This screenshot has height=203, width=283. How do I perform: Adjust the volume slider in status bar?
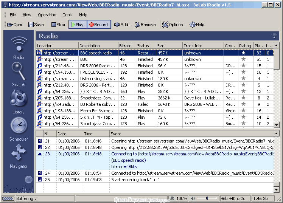click(x=207, y=198)
